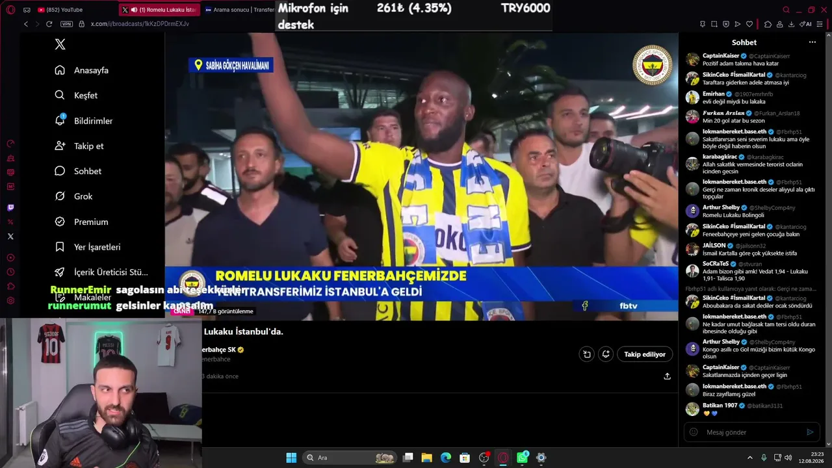Open Opera sidebar history clock
The height and width of the screenshot is (468, 832).
tap(10, 272)
